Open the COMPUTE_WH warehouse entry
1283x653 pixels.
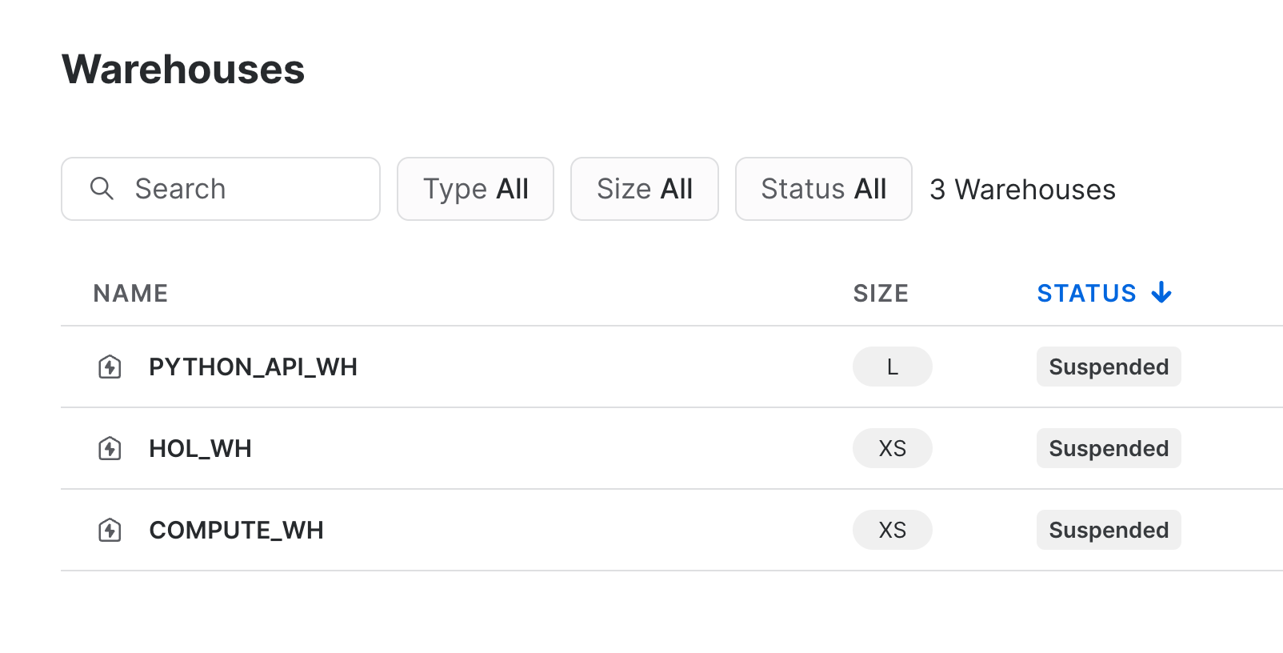click(x=236, y=530)
